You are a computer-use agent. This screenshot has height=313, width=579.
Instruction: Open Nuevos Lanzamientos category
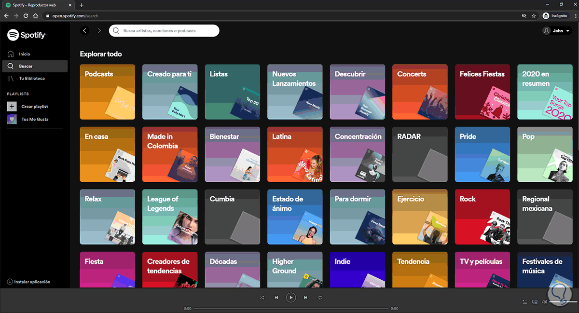295,92
